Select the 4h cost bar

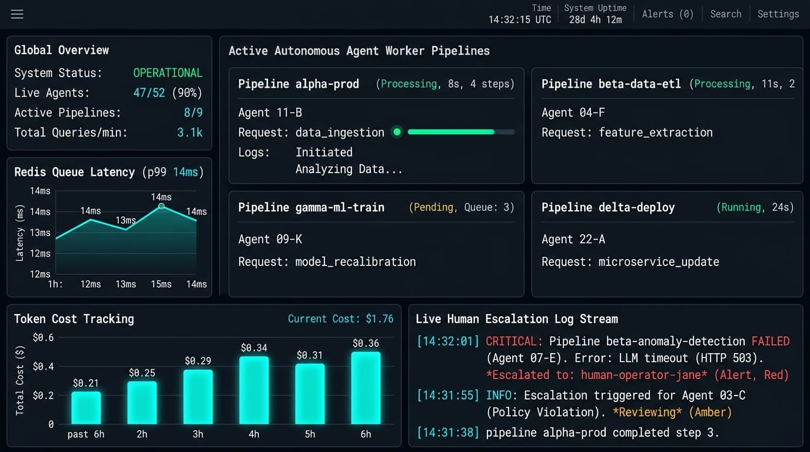[254, 390]
